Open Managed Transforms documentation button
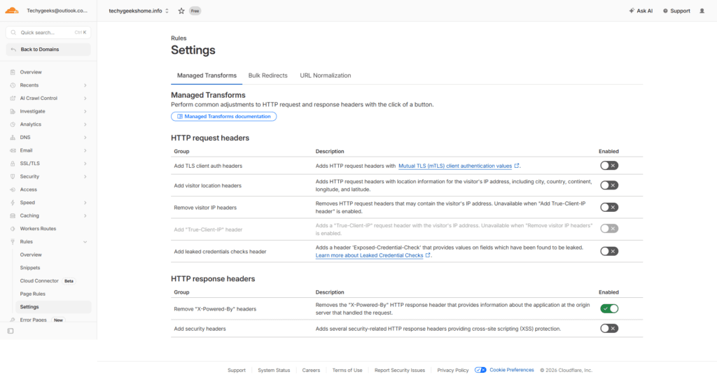This screenshot has height=379, width=717. tap(223, 117)
